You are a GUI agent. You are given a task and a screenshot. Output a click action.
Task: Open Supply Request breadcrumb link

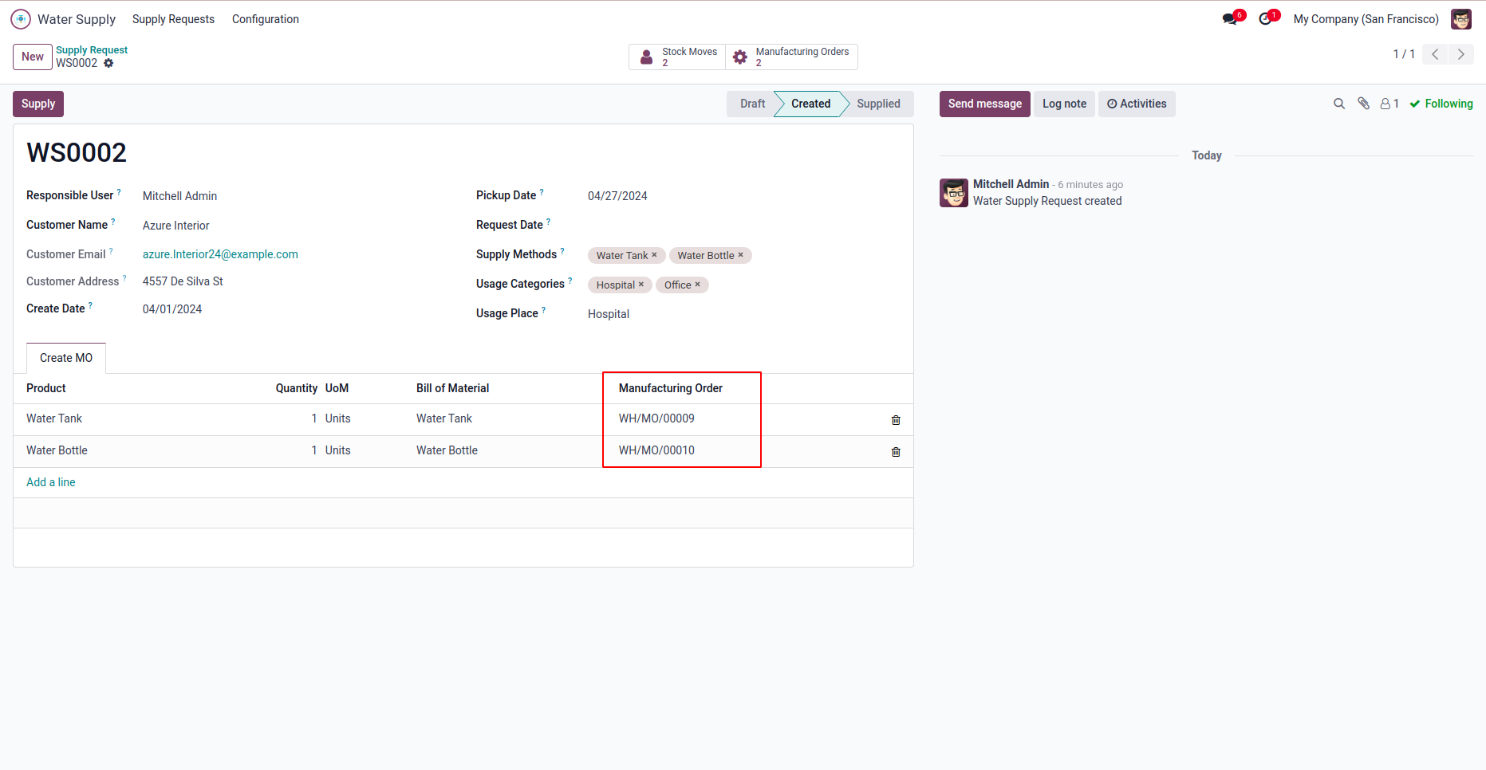92,49
